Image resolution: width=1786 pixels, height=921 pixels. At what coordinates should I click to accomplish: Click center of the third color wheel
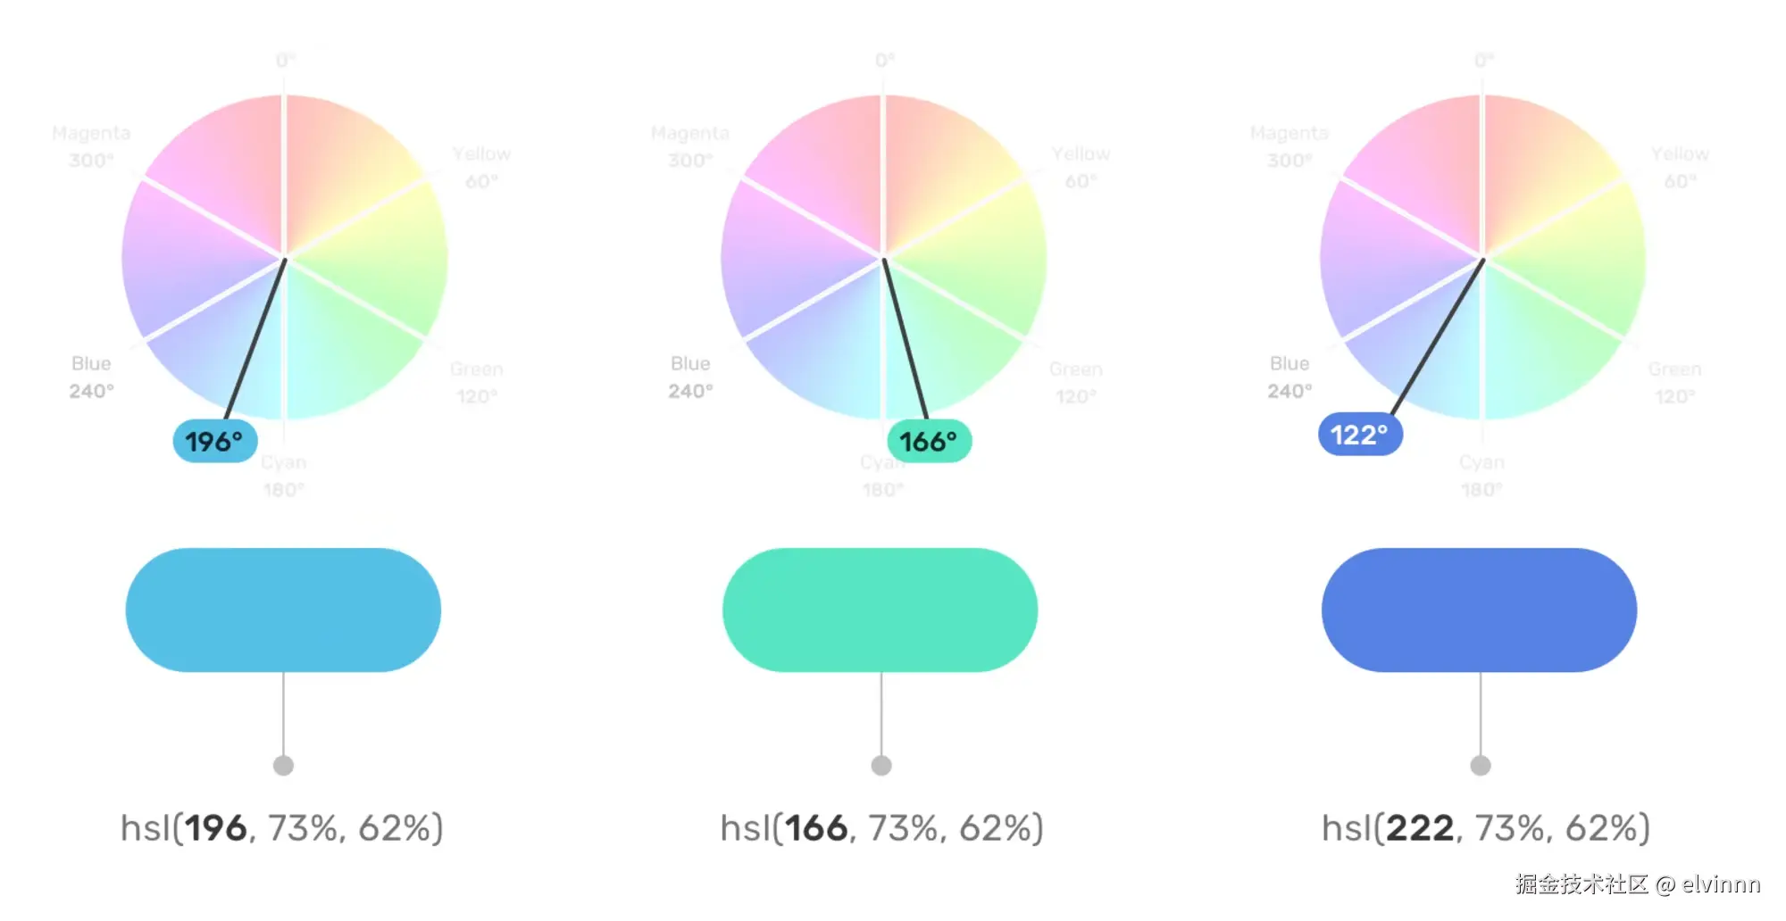pyautogui.click(x=1483, y=258)
